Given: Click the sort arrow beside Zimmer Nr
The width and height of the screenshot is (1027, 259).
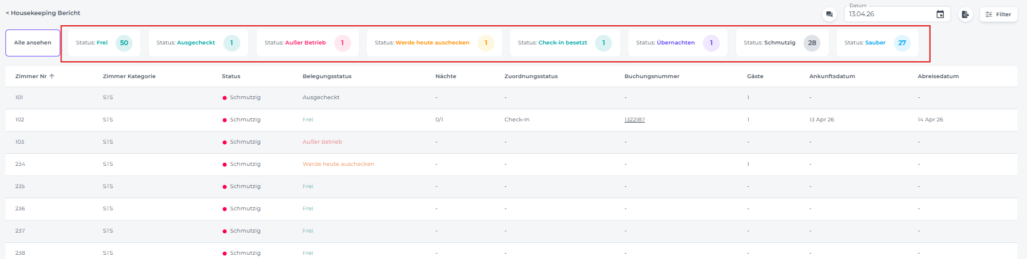Looking at the screenshot, I should click(x=52, y=76).
